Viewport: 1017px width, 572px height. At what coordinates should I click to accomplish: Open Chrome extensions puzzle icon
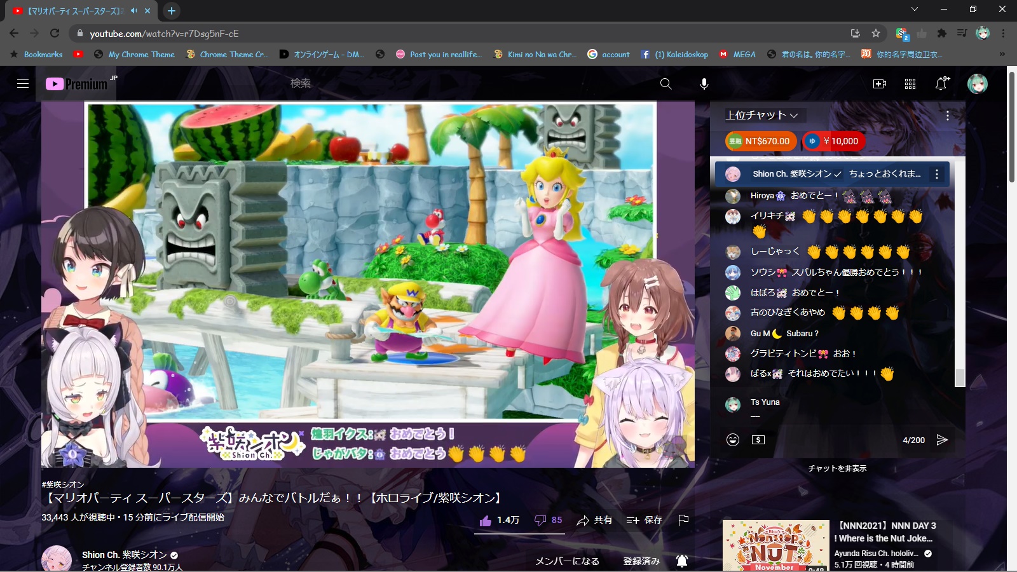click(x=942, y=33)
